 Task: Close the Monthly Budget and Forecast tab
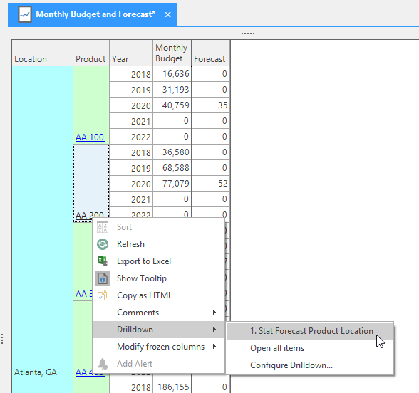point(167,14)
